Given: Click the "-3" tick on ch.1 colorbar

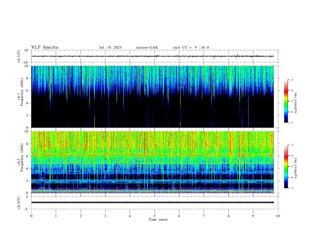Looking at the screenshot, I should (292, 80).
